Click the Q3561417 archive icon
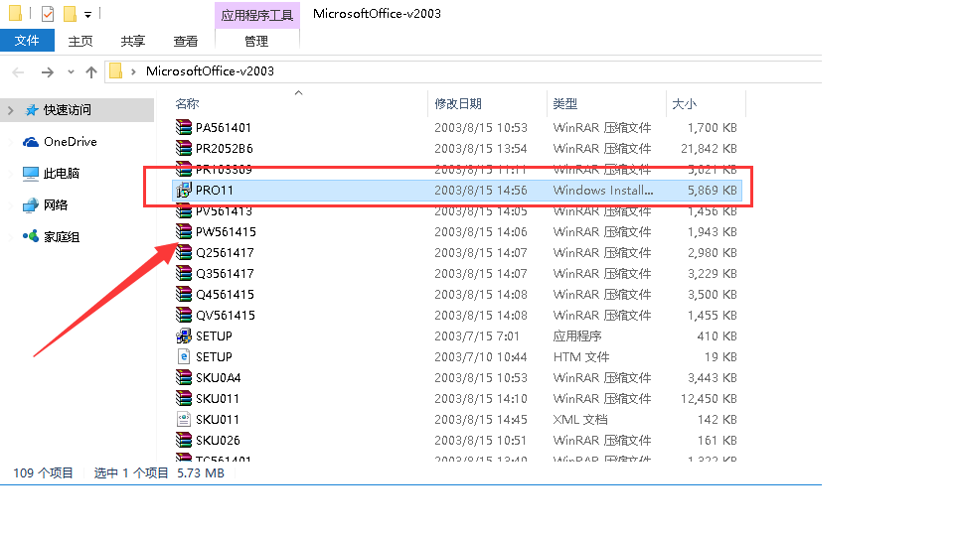 click(184, 273)
